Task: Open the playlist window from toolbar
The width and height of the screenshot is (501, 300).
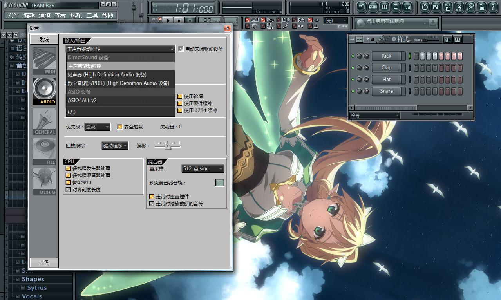Action: (362, 7)
